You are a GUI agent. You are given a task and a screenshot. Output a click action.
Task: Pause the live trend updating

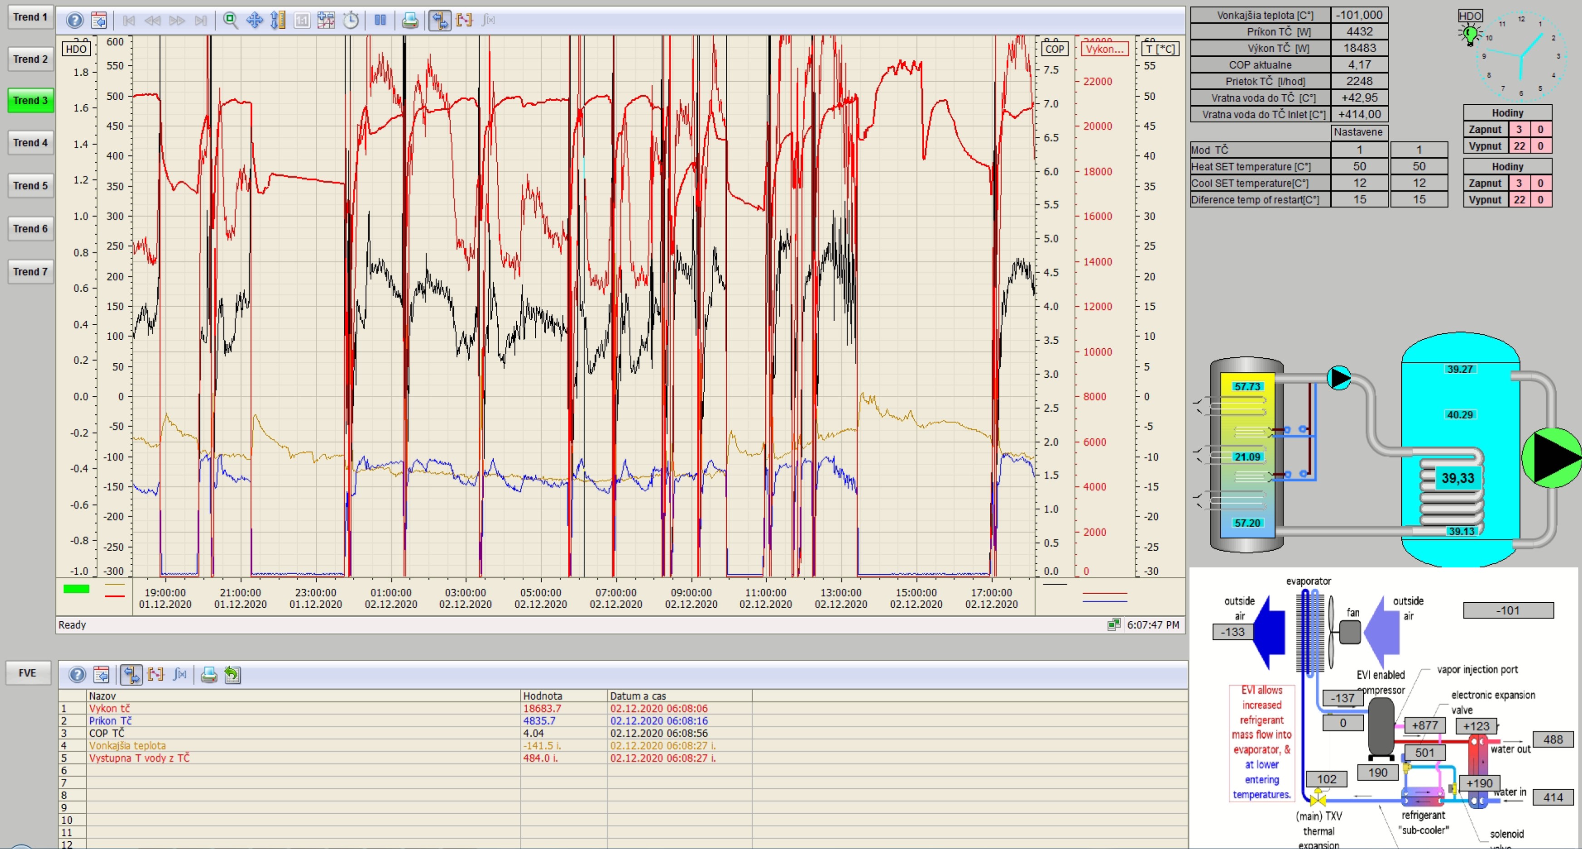[380, 20]
